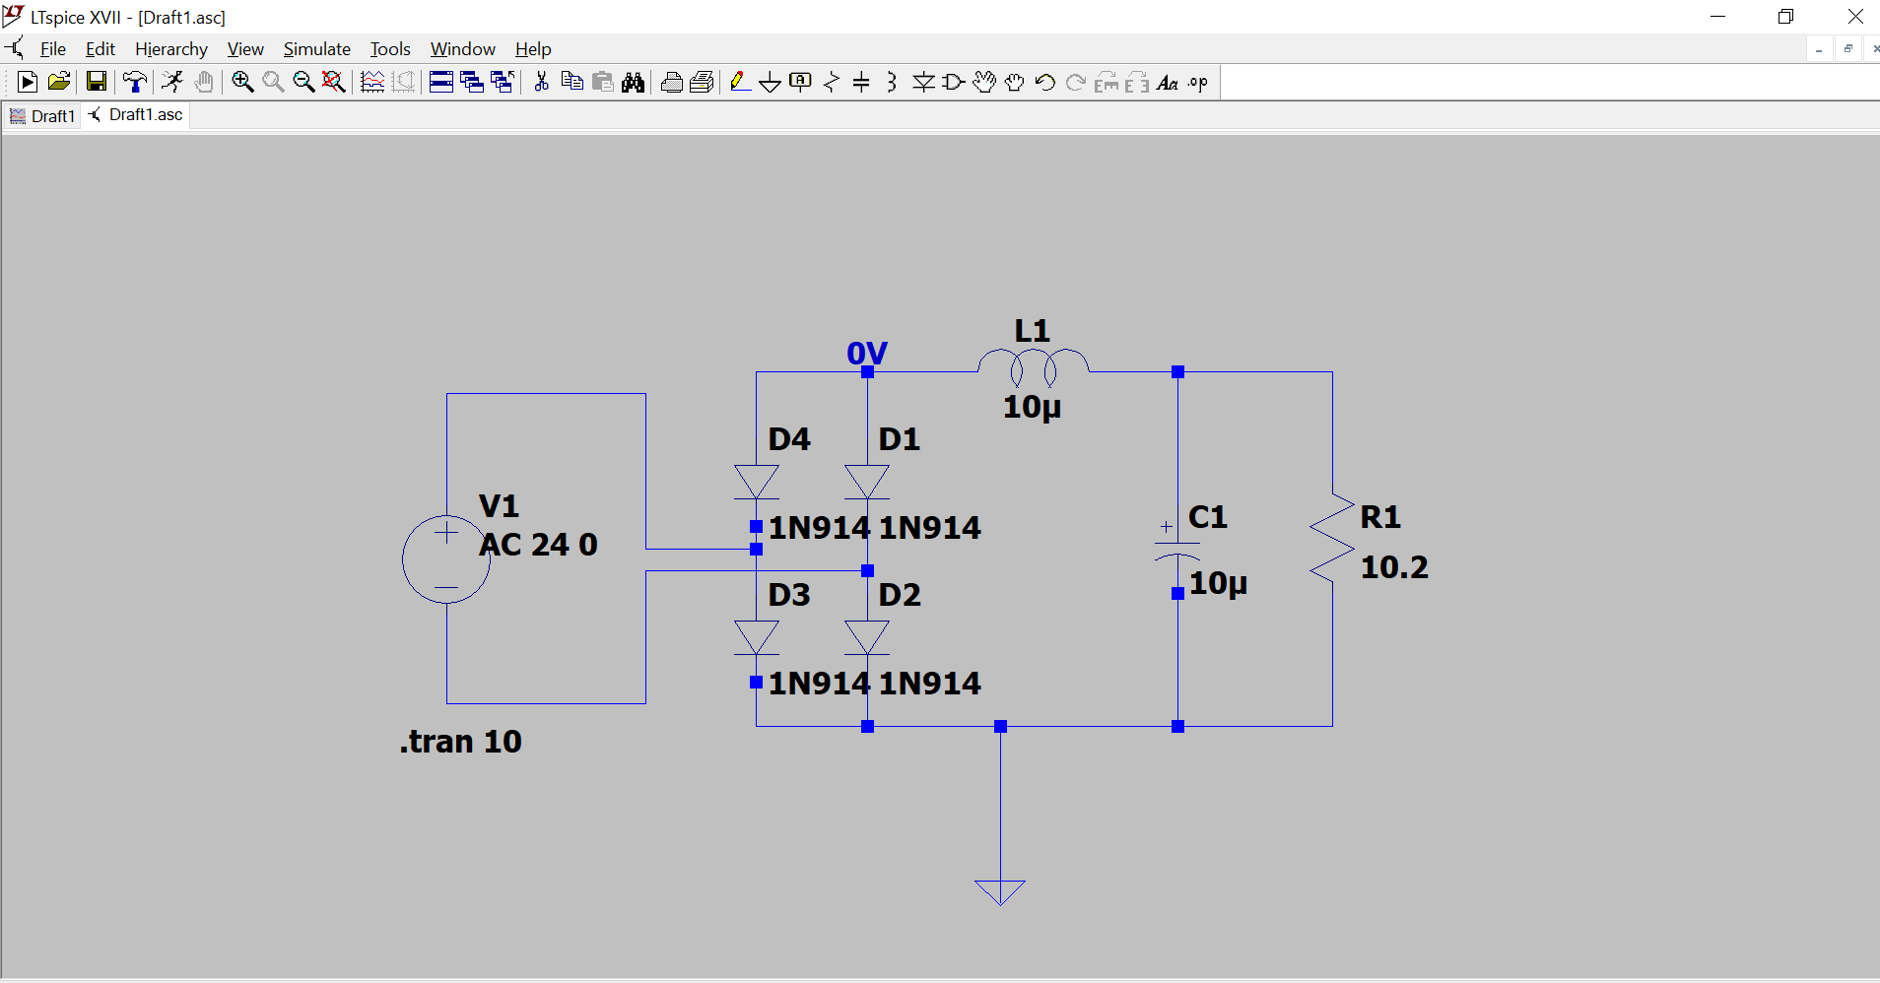Screen dimensions: 1880x983
Task: Select the V1 voltage source symbol
Action: click(x=446, y=559)
